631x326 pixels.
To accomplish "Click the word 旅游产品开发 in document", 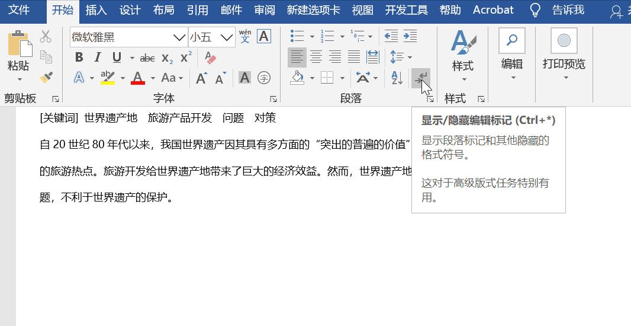I will 179,118.
